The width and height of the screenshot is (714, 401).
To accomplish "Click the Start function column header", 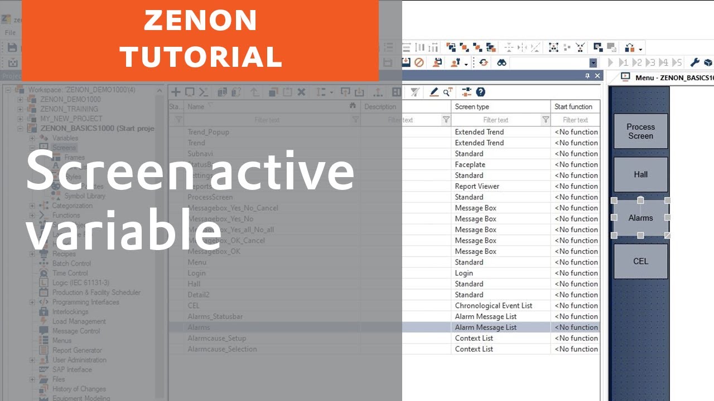I will [x=576, y=106].
